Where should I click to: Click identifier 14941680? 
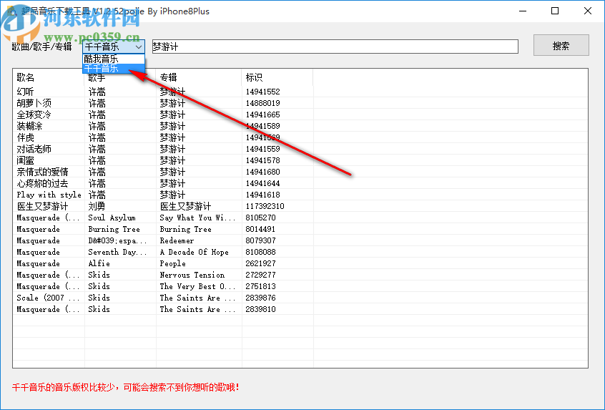[x=262, y=172]
